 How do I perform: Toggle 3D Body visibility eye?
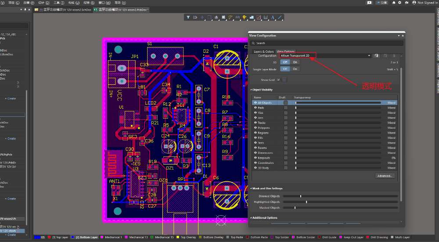coord(255,168)
